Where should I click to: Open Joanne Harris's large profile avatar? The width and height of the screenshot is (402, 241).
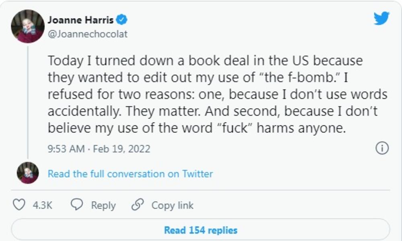[x=28, y=27]
